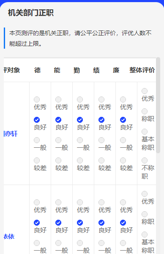
Task: Select overall 称职 for 亦轩
Action: (145, 111)
